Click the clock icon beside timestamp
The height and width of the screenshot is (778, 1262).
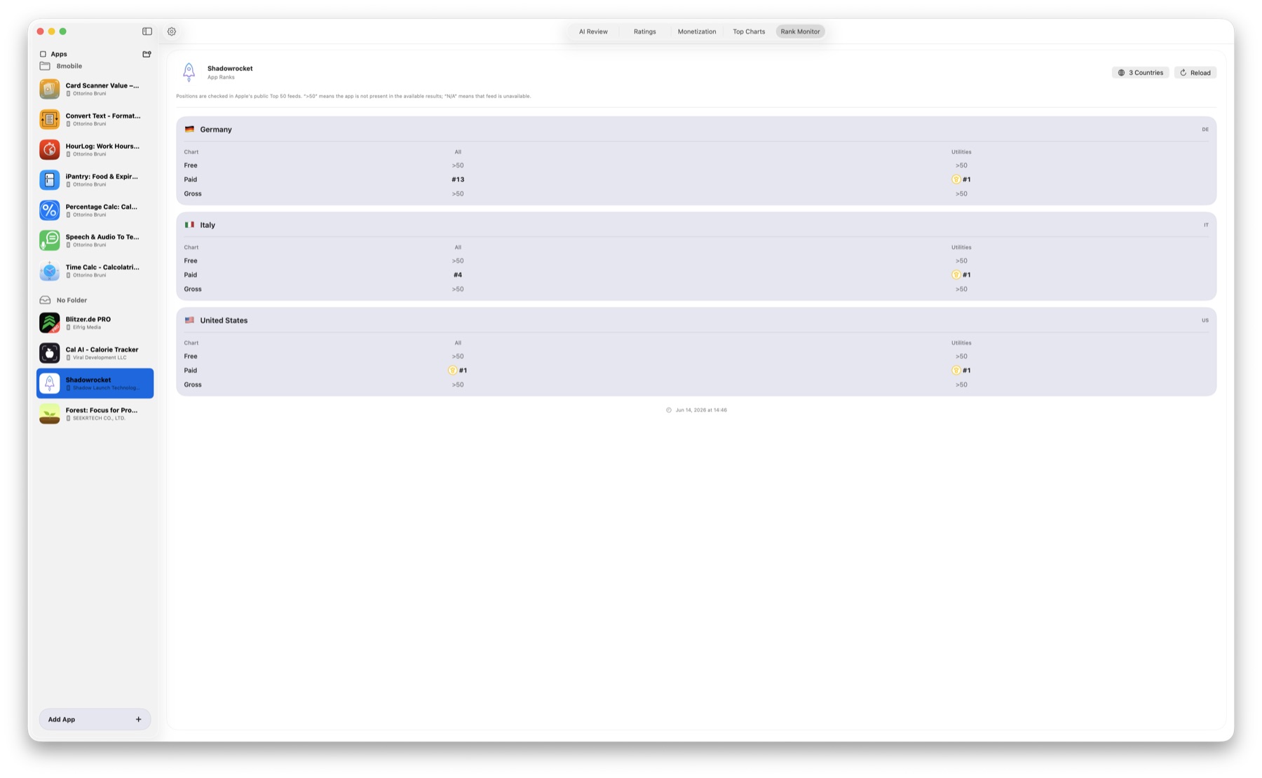pos(669,410)
